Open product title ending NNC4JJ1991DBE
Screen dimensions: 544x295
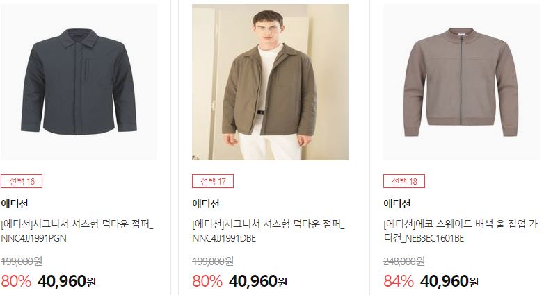(269, 231)
